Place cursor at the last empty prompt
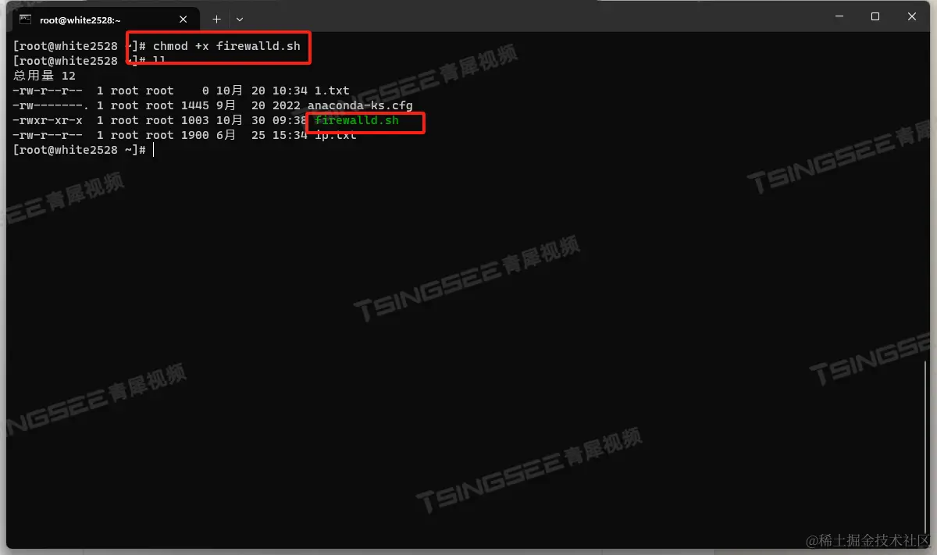937x555 pixels. (154, 150)
